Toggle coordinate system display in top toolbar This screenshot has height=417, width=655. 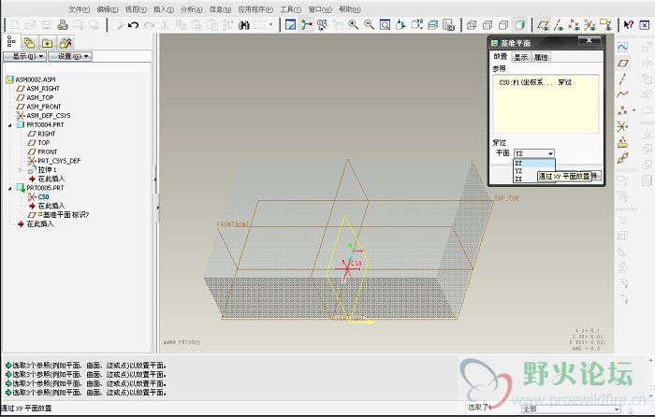click(x=591, y=24)
